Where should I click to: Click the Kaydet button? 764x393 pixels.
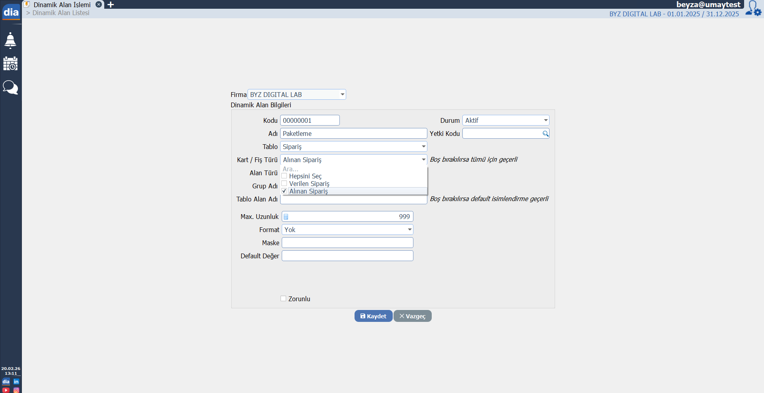coord(373,316)
